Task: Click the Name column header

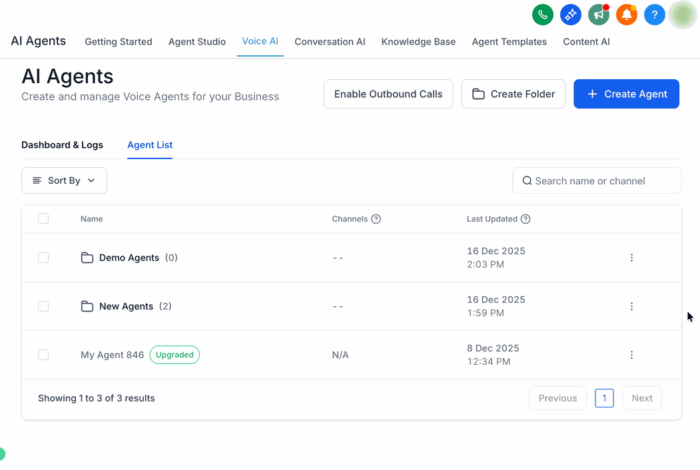Action: point(91,219)
